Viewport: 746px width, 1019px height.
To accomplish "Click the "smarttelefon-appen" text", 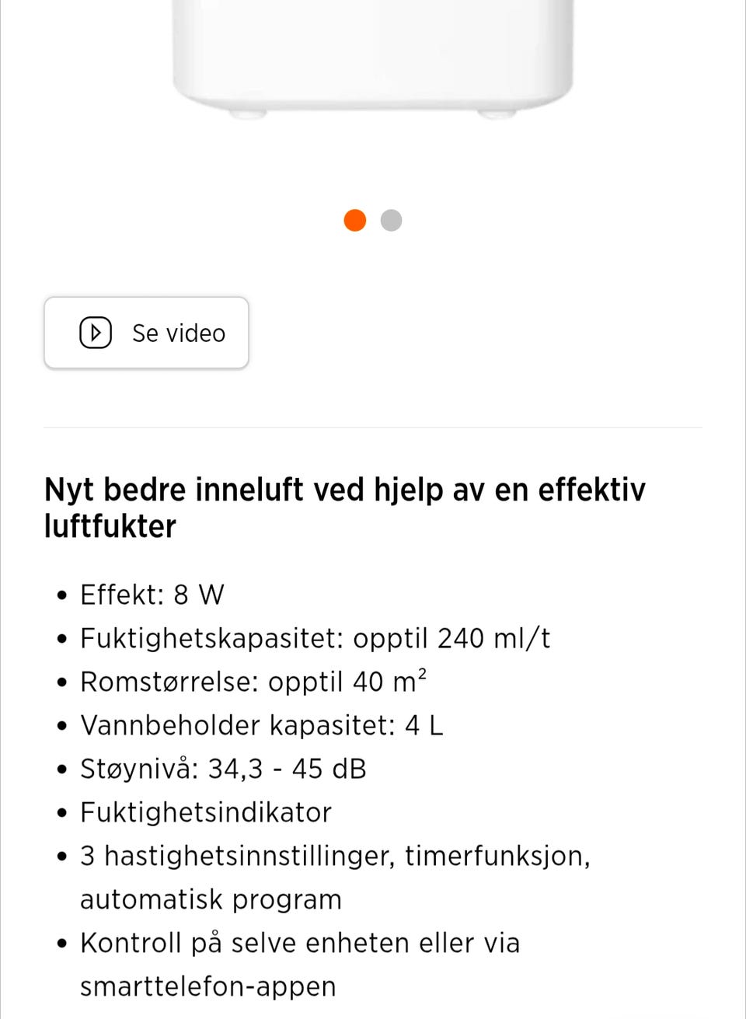I will (208, 986).
